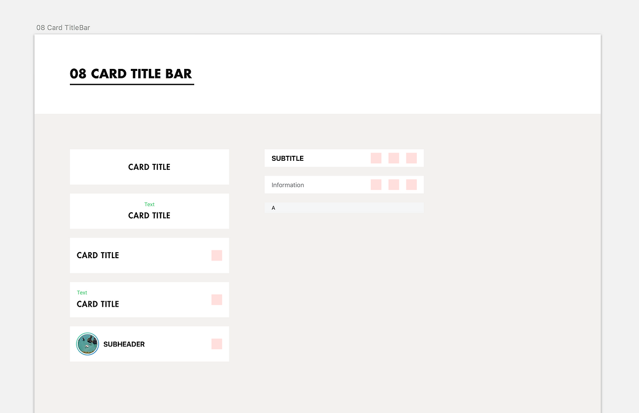639x413 pixels.
Task: Click the 08 CARD TITLE BAR heading
Action: 131,74
